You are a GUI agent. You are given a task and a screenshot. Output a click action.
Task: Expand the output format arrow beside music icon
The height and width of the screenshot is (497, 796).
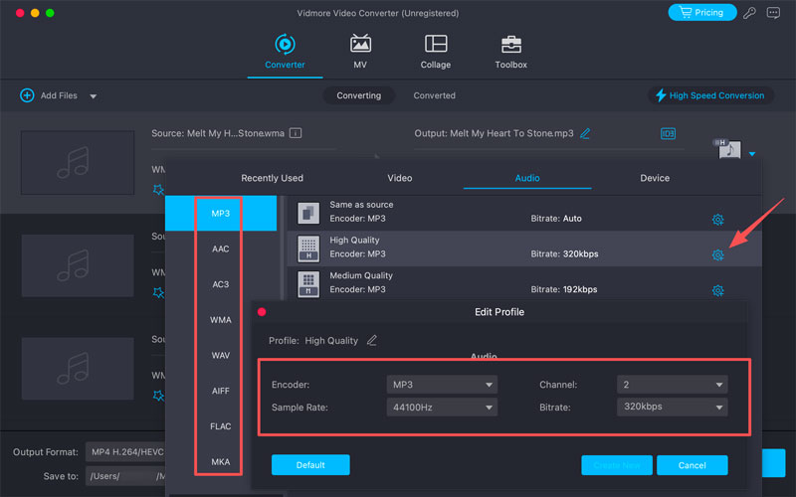(x=752, y=154)
